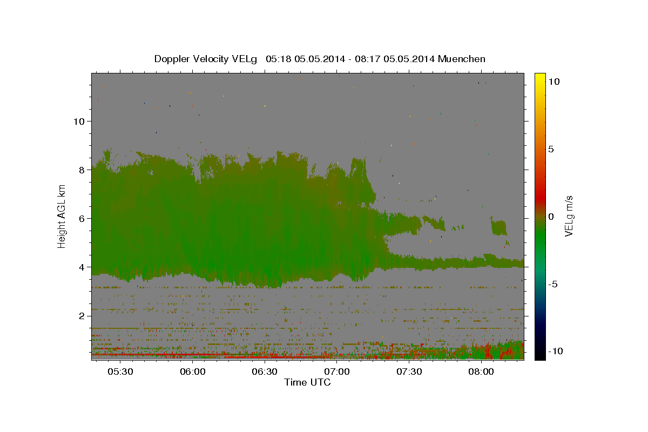The height and width of the screenshot is (432, 648).
Task: Click the colorbar value -5
Action: 553,283
